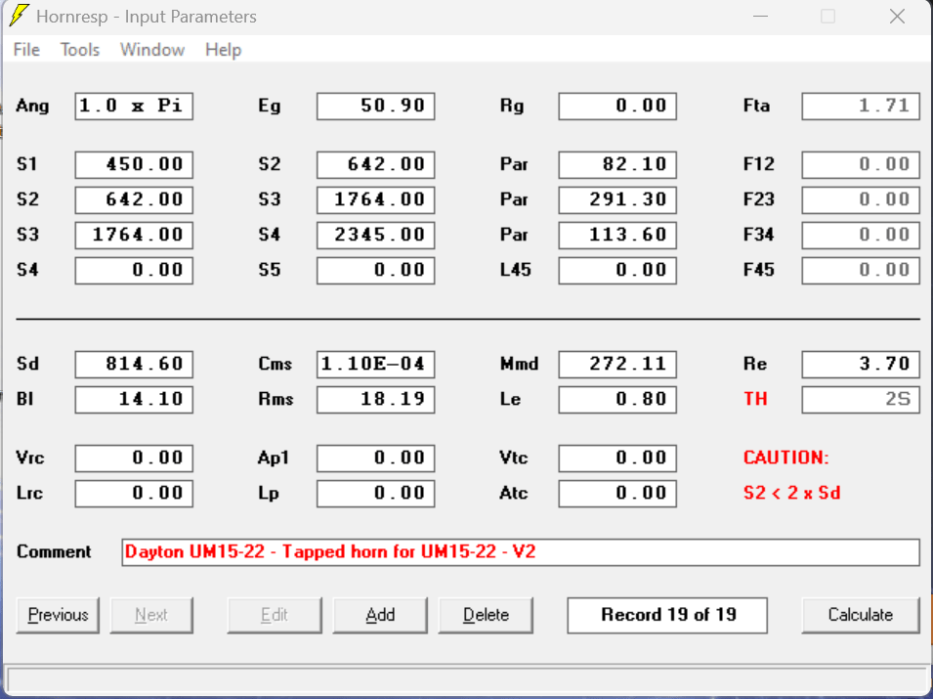Click the Ang field showing 1.0 x Pi
933x699 pixels.
pos(134,106)
